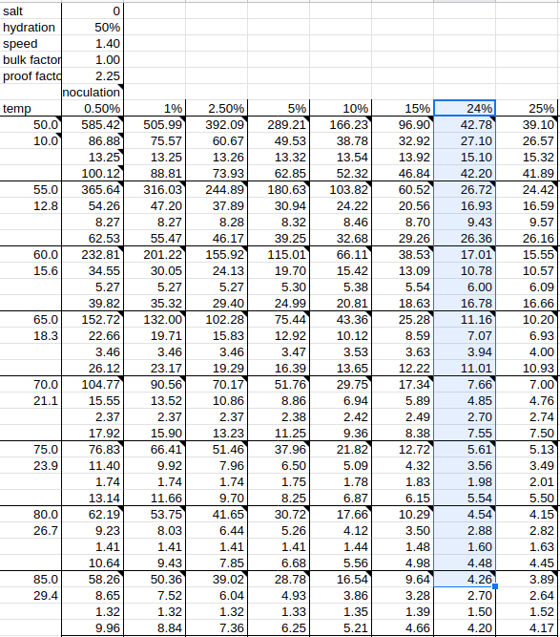The height and width of the screenshot is (637, 560).
Task: Select the salt value cell showing 0
Action: 93,11
